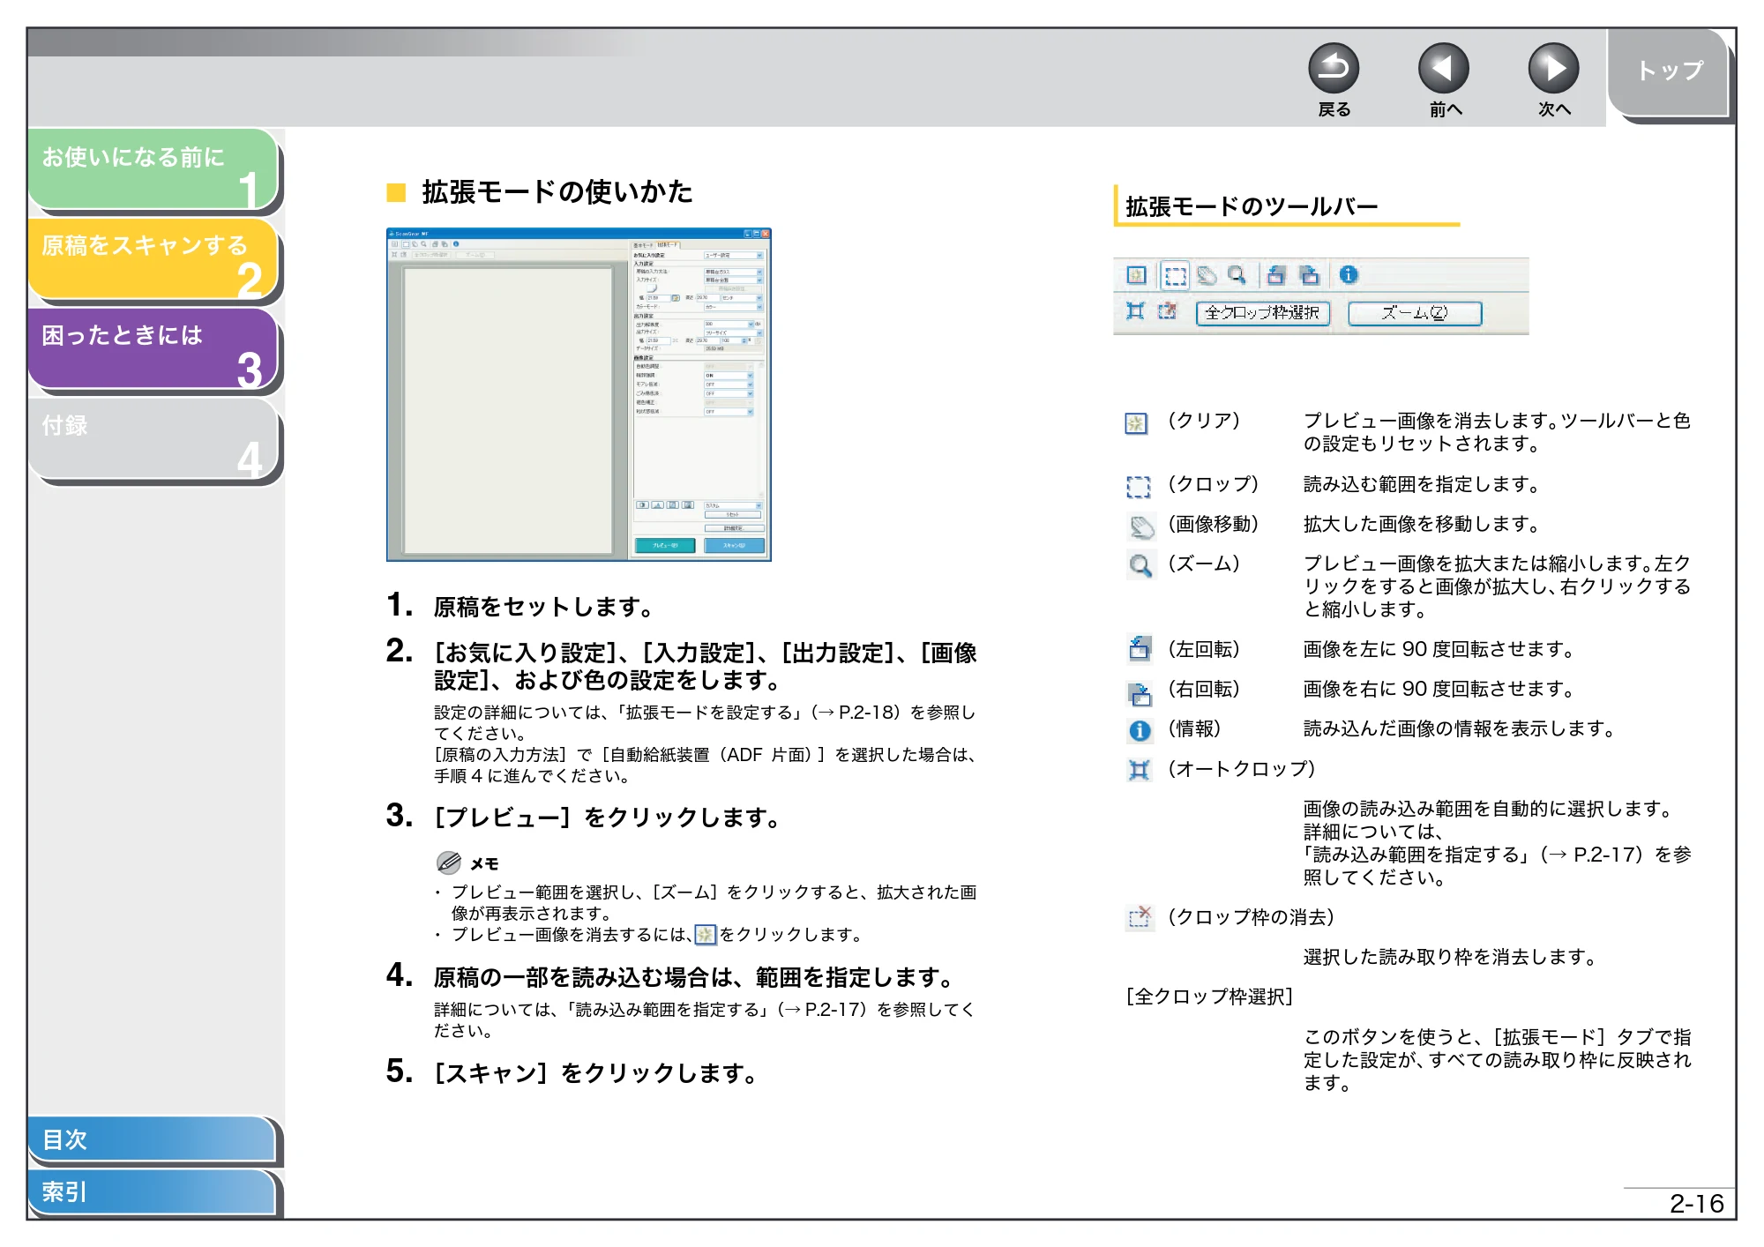Click the [全クロップ枠選択] label text
Image resolution: width=1764 pixels, height=1247 pixels.
point(1209,997)
